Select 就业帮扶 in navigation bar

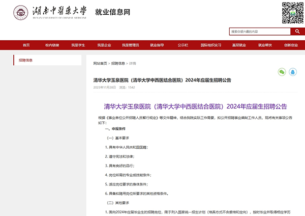click(265, 45)
